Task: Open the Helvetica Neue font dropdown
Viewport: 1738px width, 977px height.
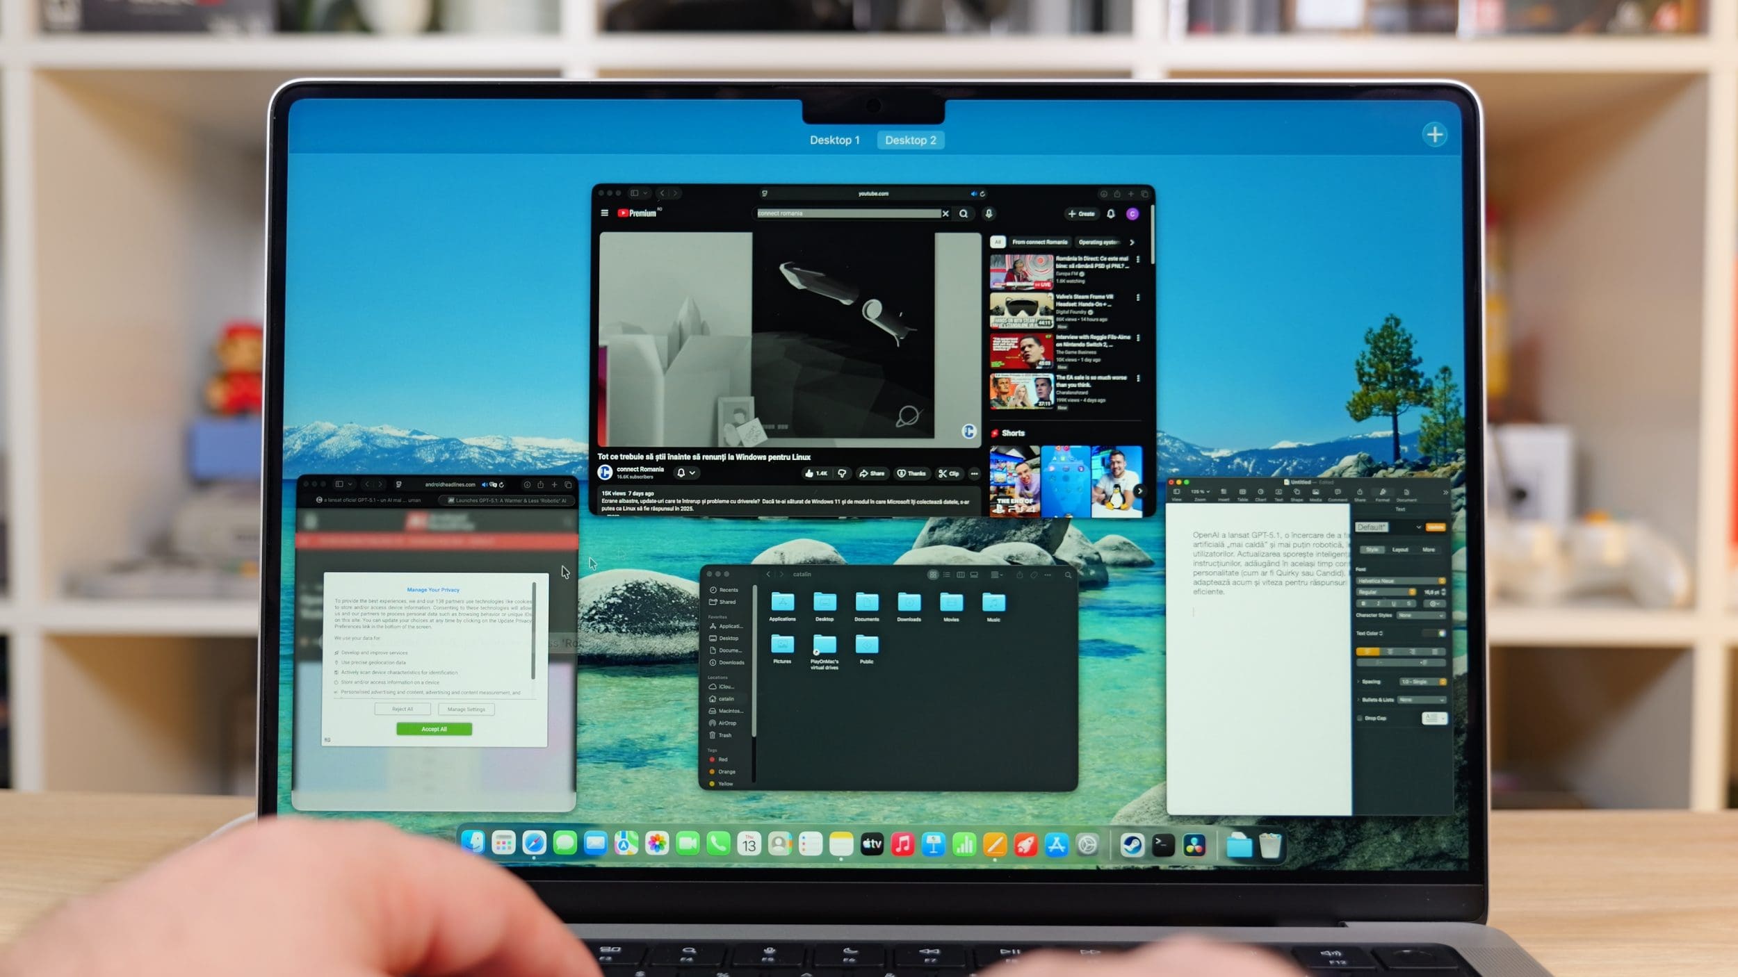Action: [1399, 580]
